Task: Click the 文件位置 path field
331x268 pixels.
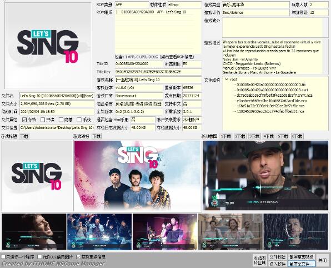Action: click(57, 128)
